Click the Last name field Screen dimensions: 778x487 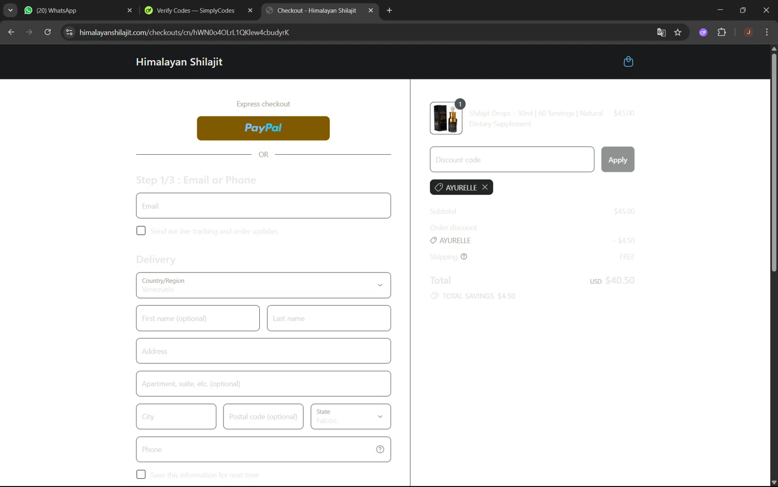click(329, 318)
